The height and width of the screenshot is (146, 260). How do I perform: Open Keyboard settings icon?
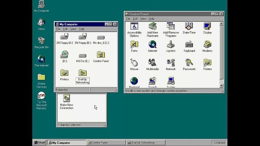point(189,46)
